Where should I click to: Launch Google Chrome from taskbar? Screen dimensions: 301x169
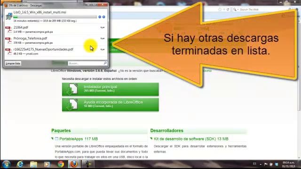61,164
